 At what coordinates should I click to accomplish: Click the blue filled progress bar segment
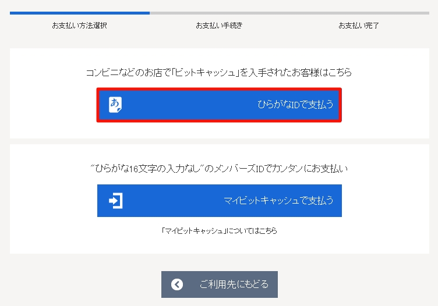(x=79, y=12)
